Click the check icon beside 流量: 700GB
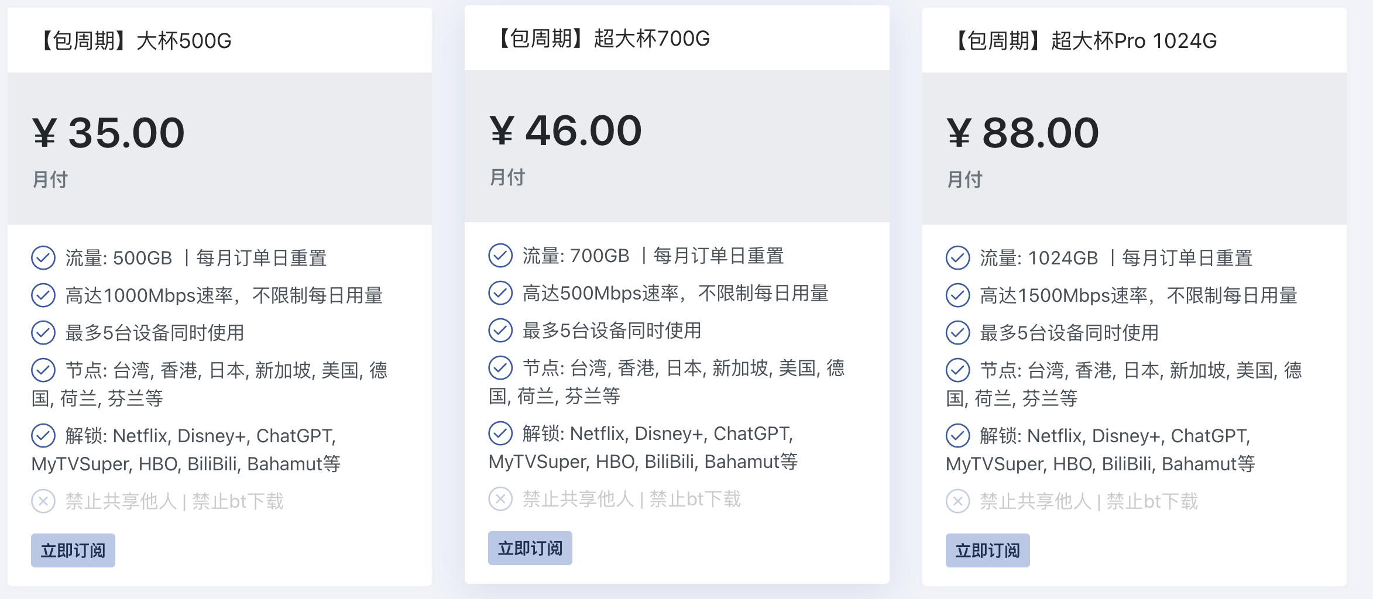The image size is (1373, 599). (x=500, y=256)
